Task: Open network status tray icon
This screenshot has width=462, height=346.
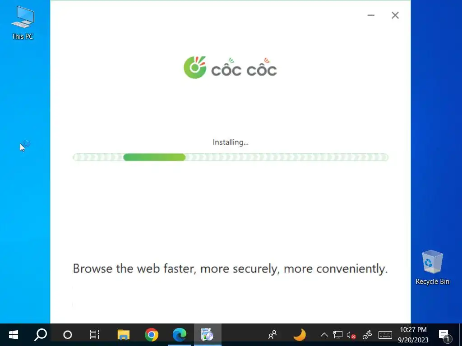Action: pyautogui.click(x=337, y=335)
